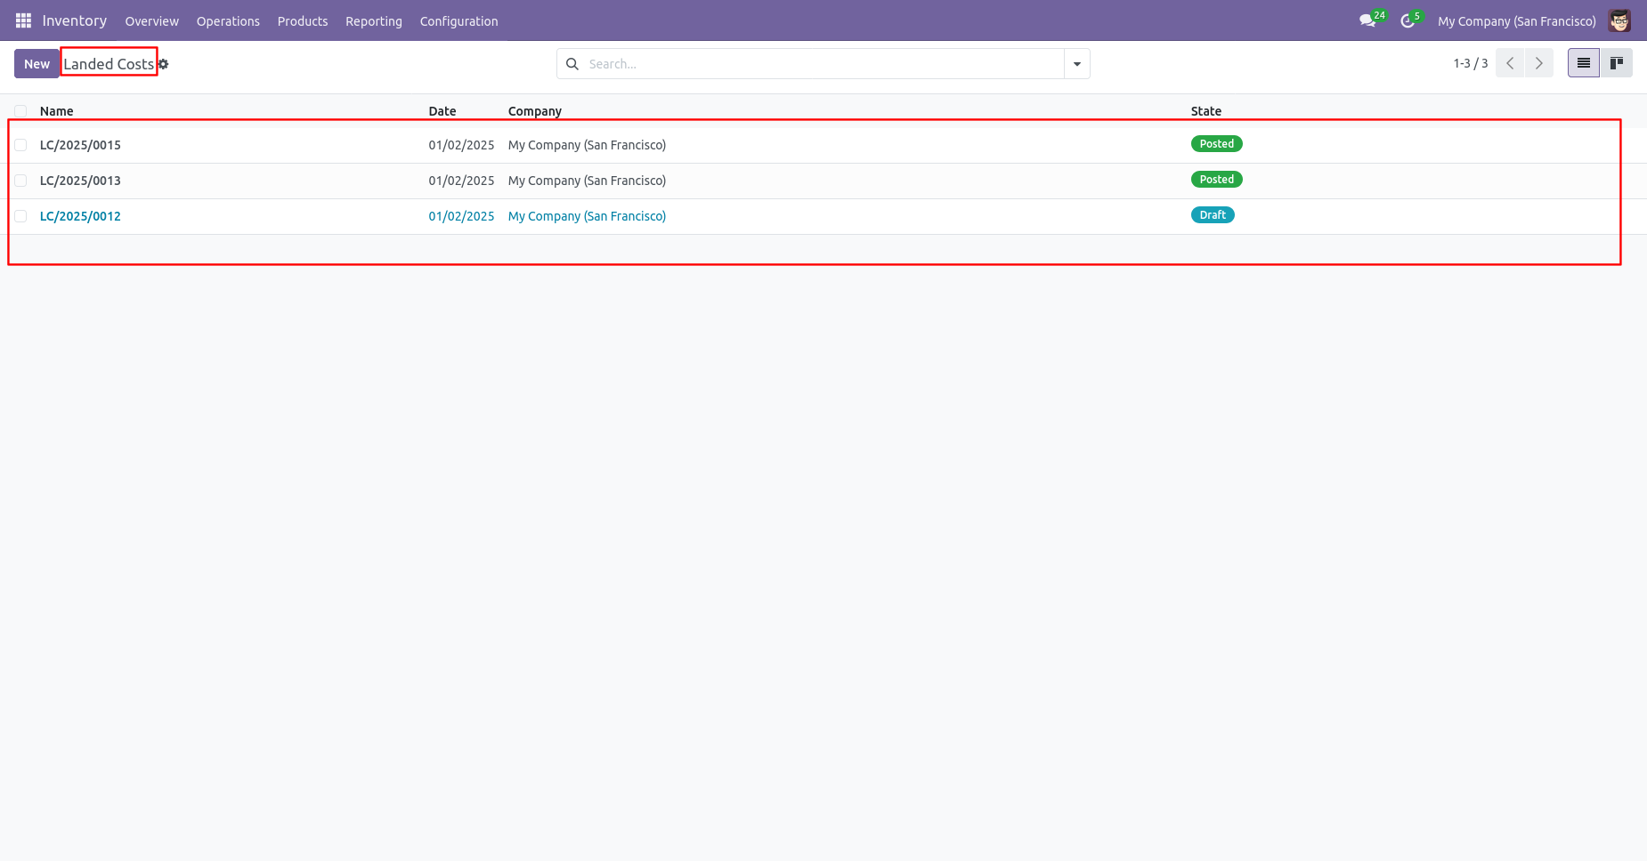Screen dimensions: 1647x861
Task: Click the Inventory app title
Action: click(x=75, y=20)
